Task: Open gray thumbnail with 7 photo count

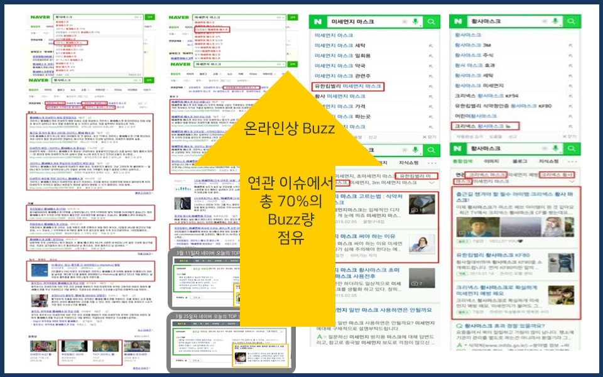Action: point(422,278)
